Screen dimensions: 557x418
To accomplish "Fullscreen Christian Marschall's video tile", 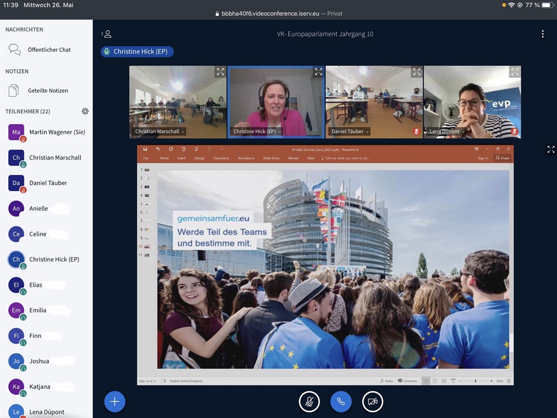I will coord(220,72).
